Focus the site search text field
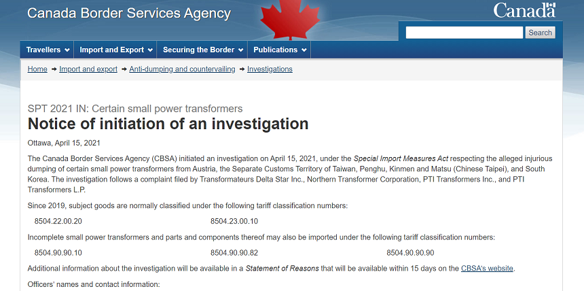The width and height of the screenshot is (584, 291). coord(464,33)
